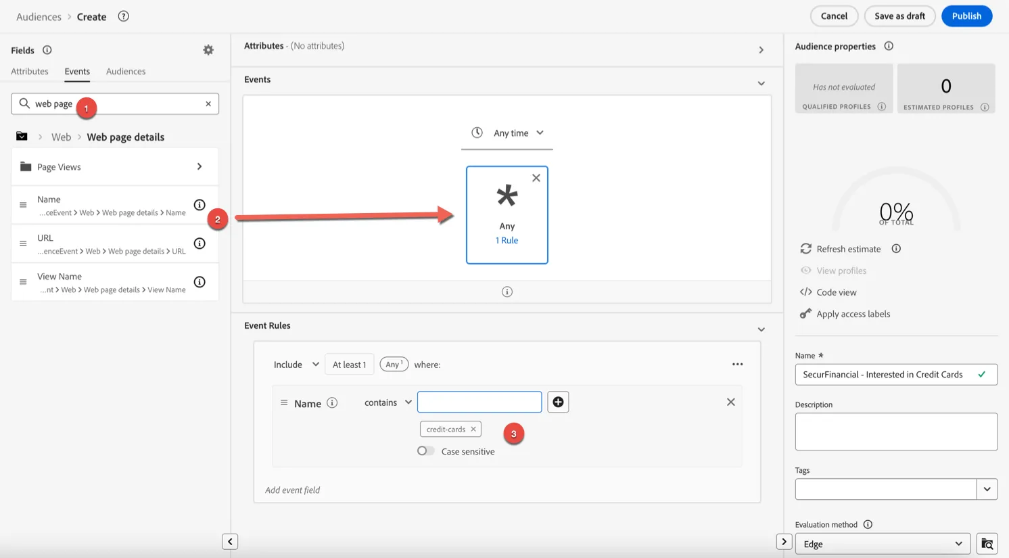Open the Include dropdown

(296, 365)
